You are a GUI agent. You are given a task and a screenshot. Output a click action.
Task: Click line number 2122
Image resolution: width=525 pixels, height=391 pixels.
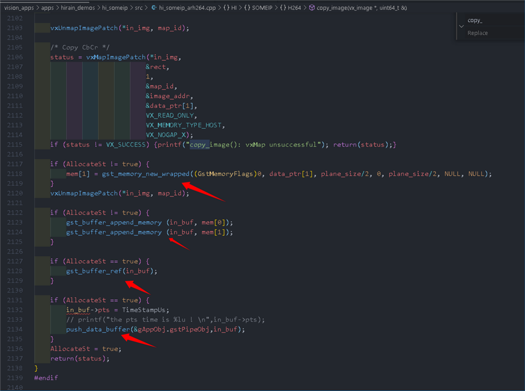click(x=15, y=212)
